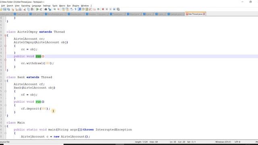258x145 pixels.
Task: Click Run Macro Multiple Times icon
Action: pyautogui.click(x=114, y=9)
